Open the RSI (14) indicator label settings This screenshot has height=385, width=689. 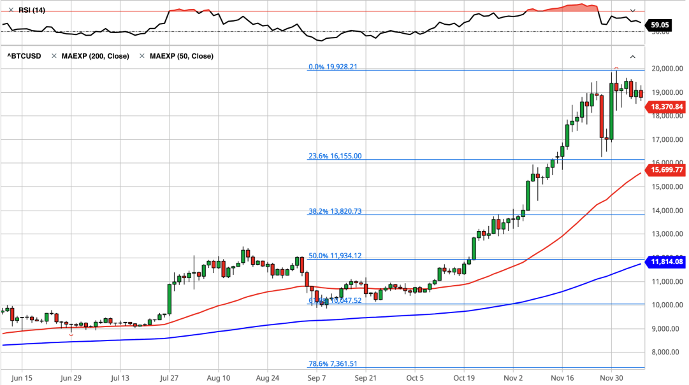click(x=31, y=10)
